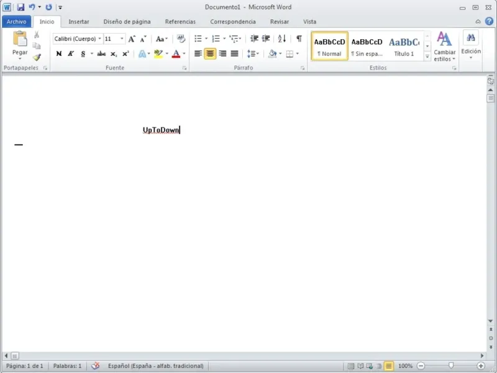Open Fuente dialog launcher
Screen dimensions: 497x373
click(x=185, y=68)
